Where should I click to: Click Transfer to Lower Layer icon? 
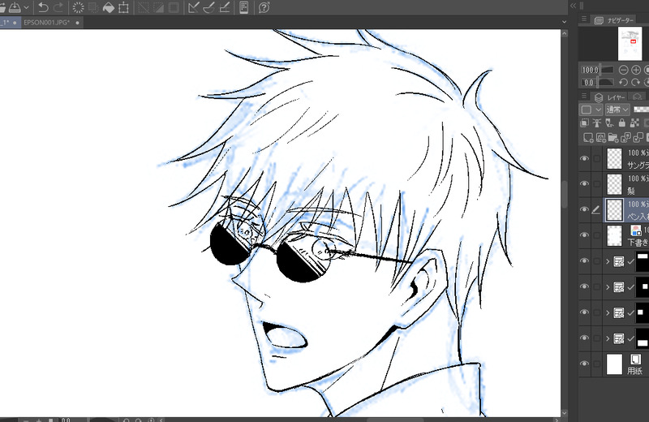(625, 137)
